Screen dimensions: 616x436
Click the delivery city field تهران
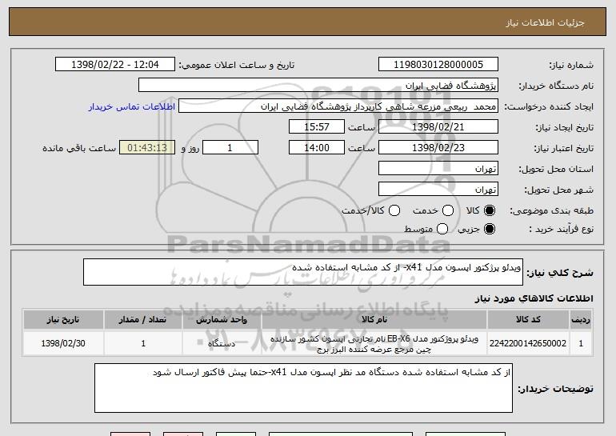tap(438, 190)
